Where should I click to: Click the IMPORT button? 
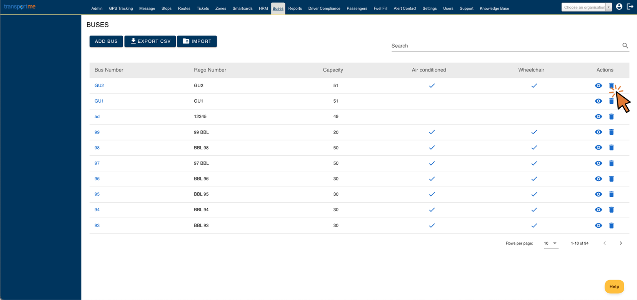tap(197, 41)
